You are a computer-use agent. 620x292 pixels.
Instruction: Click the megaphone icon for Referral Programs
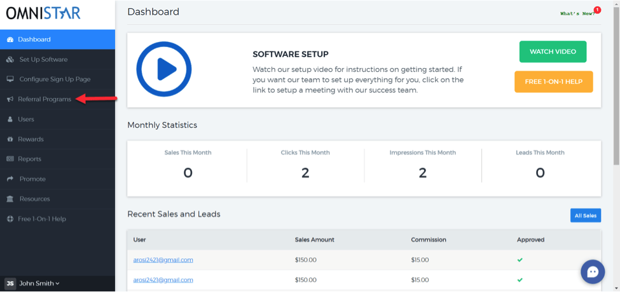click(x=10, y=99)
